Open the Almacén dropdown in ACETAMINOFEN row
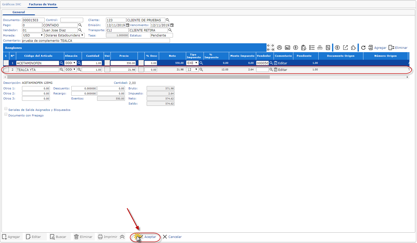 (71, 63)
